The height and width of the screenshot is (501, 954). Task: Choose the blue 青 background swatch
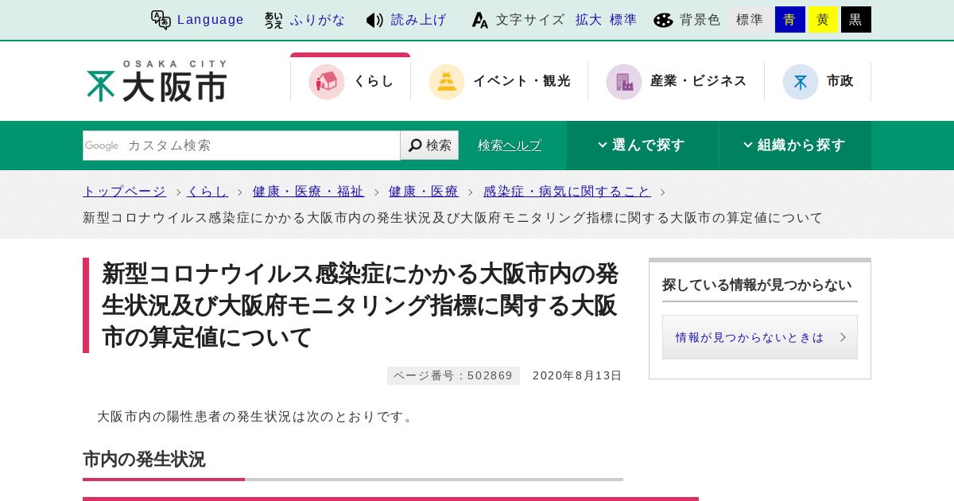point(790,20)
